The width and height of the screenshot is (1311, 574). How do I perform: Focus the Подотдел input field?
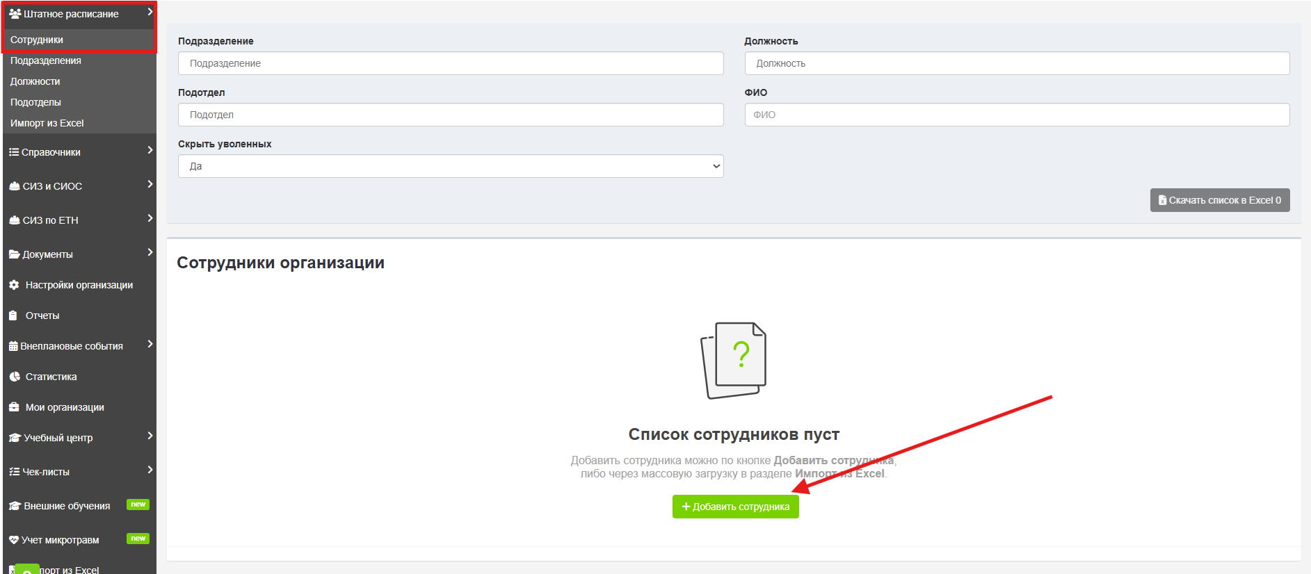point(451,115)
